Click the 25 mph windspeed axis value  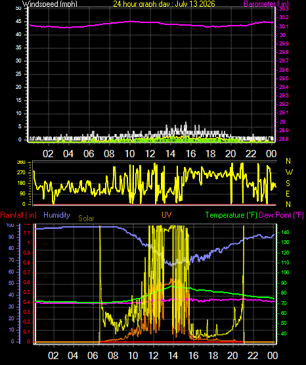click(x=18, y=74)
